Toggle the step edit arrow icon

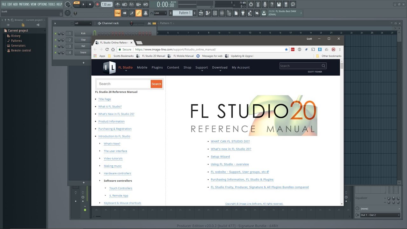pos(125,13)
